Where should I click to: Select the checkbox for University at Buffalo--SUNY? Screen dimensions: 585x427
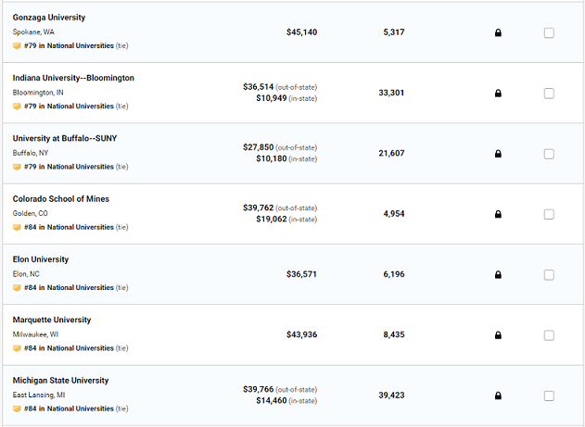click(x=549, y=154)
